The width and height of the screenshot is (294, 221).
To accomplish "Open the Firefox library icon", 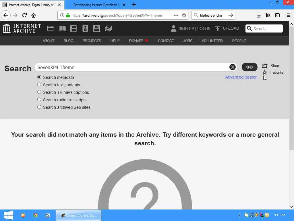I will pyautogui.click(x=268, y=15).
